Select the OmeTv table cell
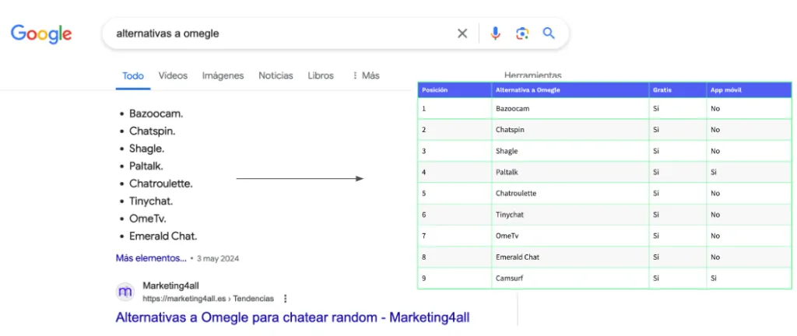The image size is (797, 336). (571, 236)
